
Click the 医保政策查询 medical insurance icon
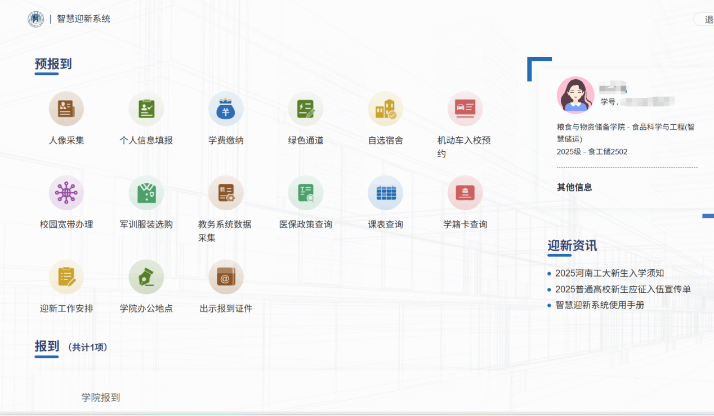click(x=306, y=193)
